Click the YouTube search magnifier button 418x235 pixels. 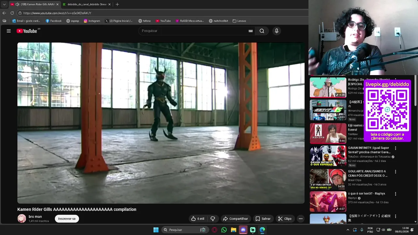coord(262,31)
